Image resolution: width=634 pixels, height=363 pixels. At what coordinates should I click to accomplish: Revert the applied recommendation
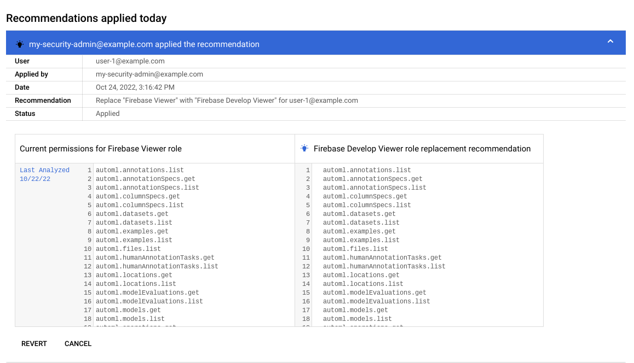pyautogui.click(x=34, y=343)
